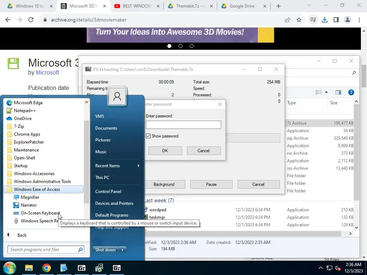The height and width of the screenshot is (275, 367).
Task: Click the user account picture in start menu
Action: (117, 96)
